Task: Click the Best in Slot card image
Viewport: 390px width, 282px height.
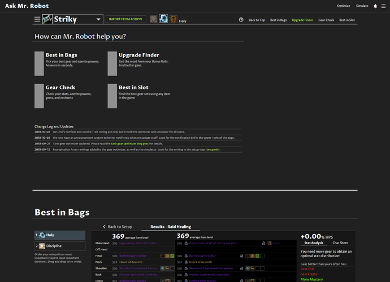Action: click(112, 96)
